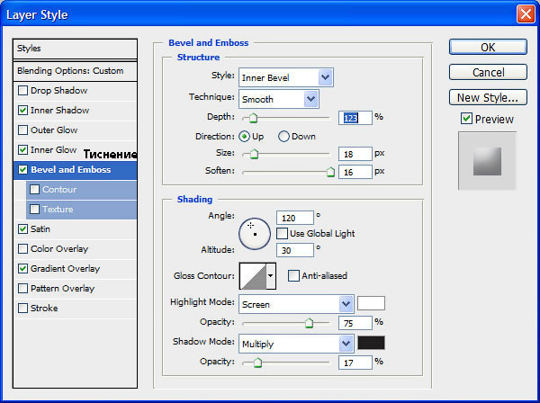
Task: Click the style Preview thumbnail square
Action: [487, 161]
